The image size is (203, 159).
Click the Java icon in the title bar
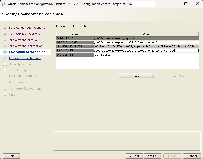tap(4, 4)
